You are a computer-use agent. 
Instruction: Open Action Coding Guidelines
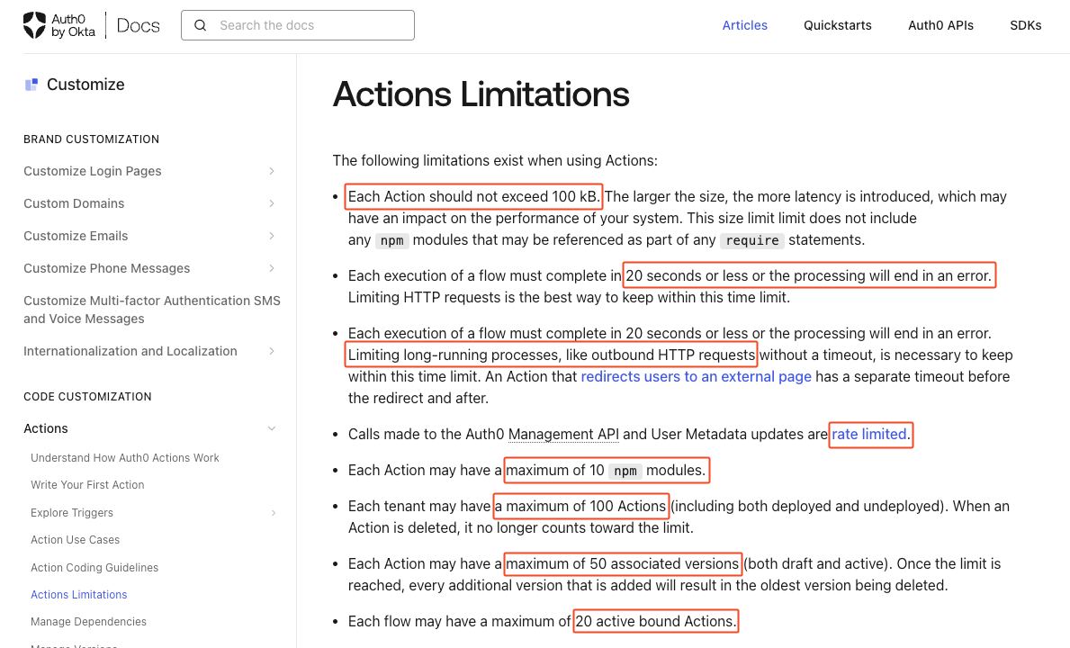94,568
